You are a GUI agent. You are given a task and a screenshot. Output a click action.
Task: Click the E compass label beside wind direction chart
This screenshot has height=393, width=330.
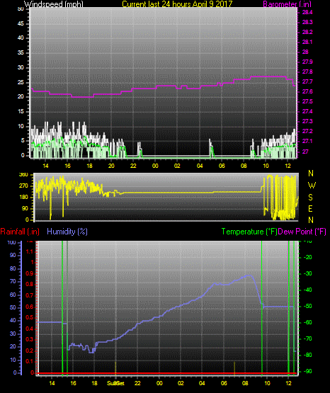(x=310, y=208)
